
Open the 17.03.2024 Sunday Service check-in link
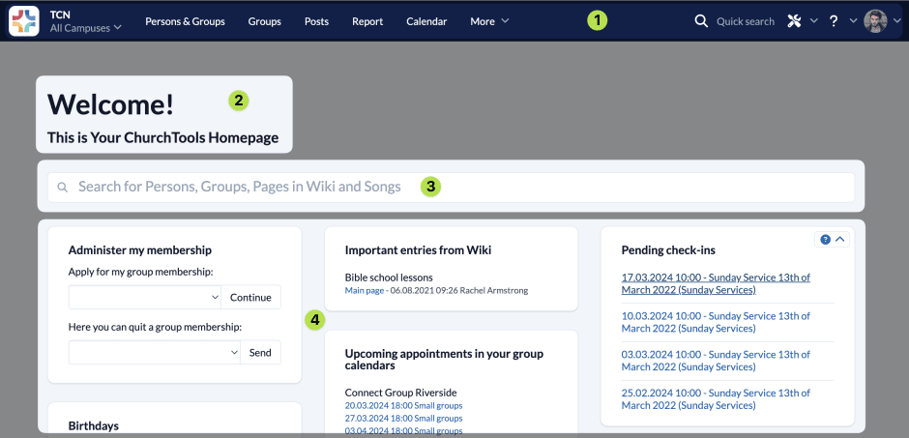point(716,283)
